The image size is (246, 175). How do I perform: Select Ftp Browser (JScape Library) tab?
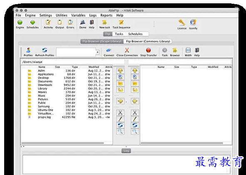[102, 41]
